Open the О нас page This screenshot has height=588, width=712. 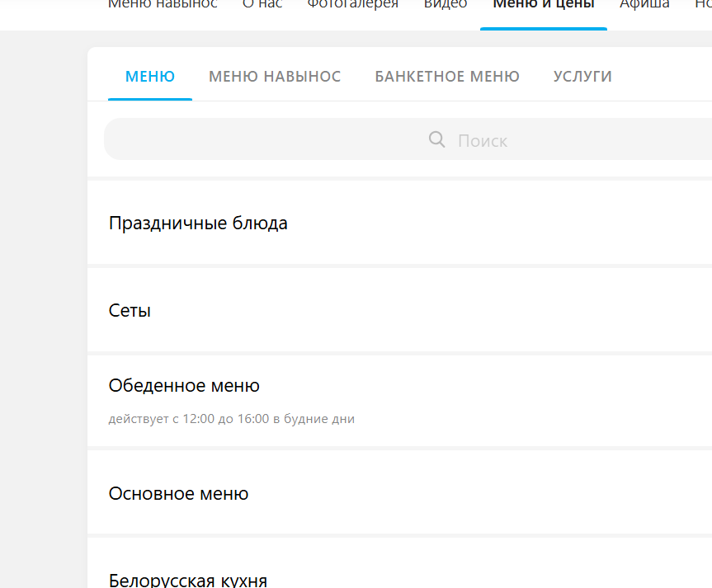coord(262,5)
